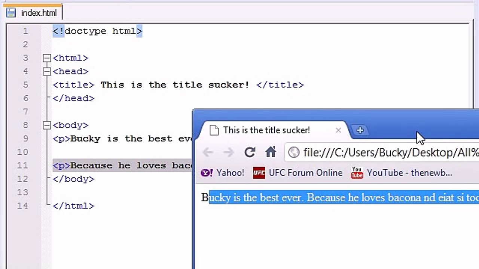The width and height of the screenshot is (479, 269).
Task: Collapse the head tag fold marker
Action: point(47,72)
